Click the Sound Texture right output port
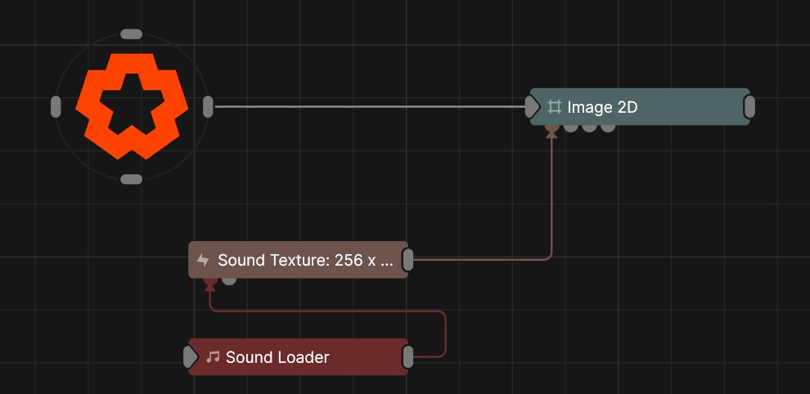The image size is (810, 394). (407, 260)
